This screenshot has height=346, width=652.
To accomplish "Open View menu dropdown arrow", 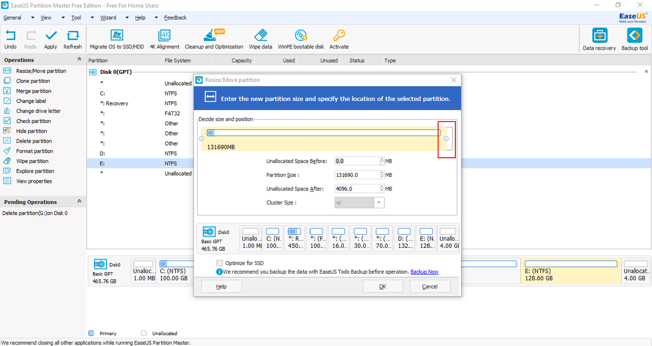I will 63,17.
